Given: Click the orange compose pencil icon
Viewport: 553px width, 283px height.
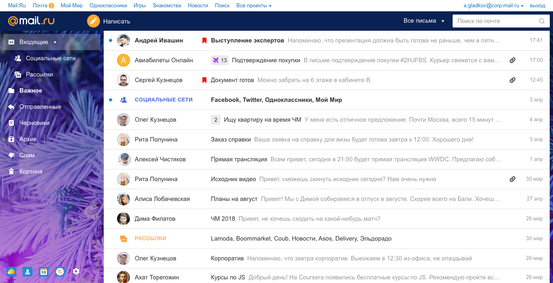Looking at the screenshot, I should tap(93, 21).
